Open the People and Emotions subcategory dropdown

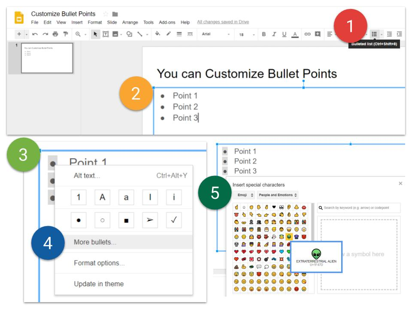pyautogui.click(x=278, y=195)
